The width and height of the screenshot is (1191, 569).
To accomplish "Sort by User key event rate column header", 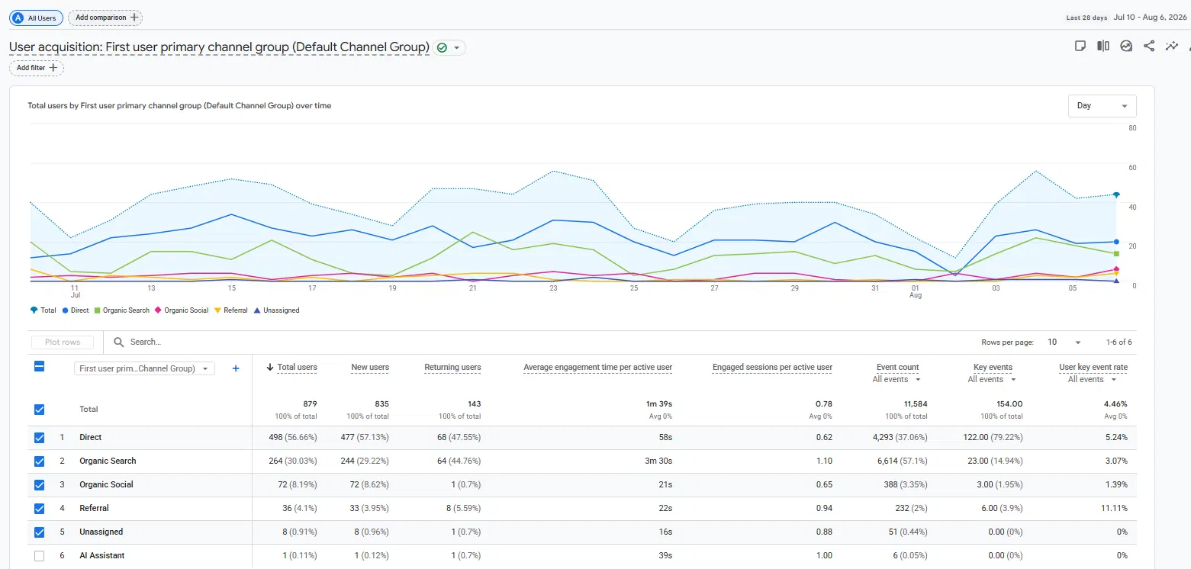I will [x=1093, y=367].
